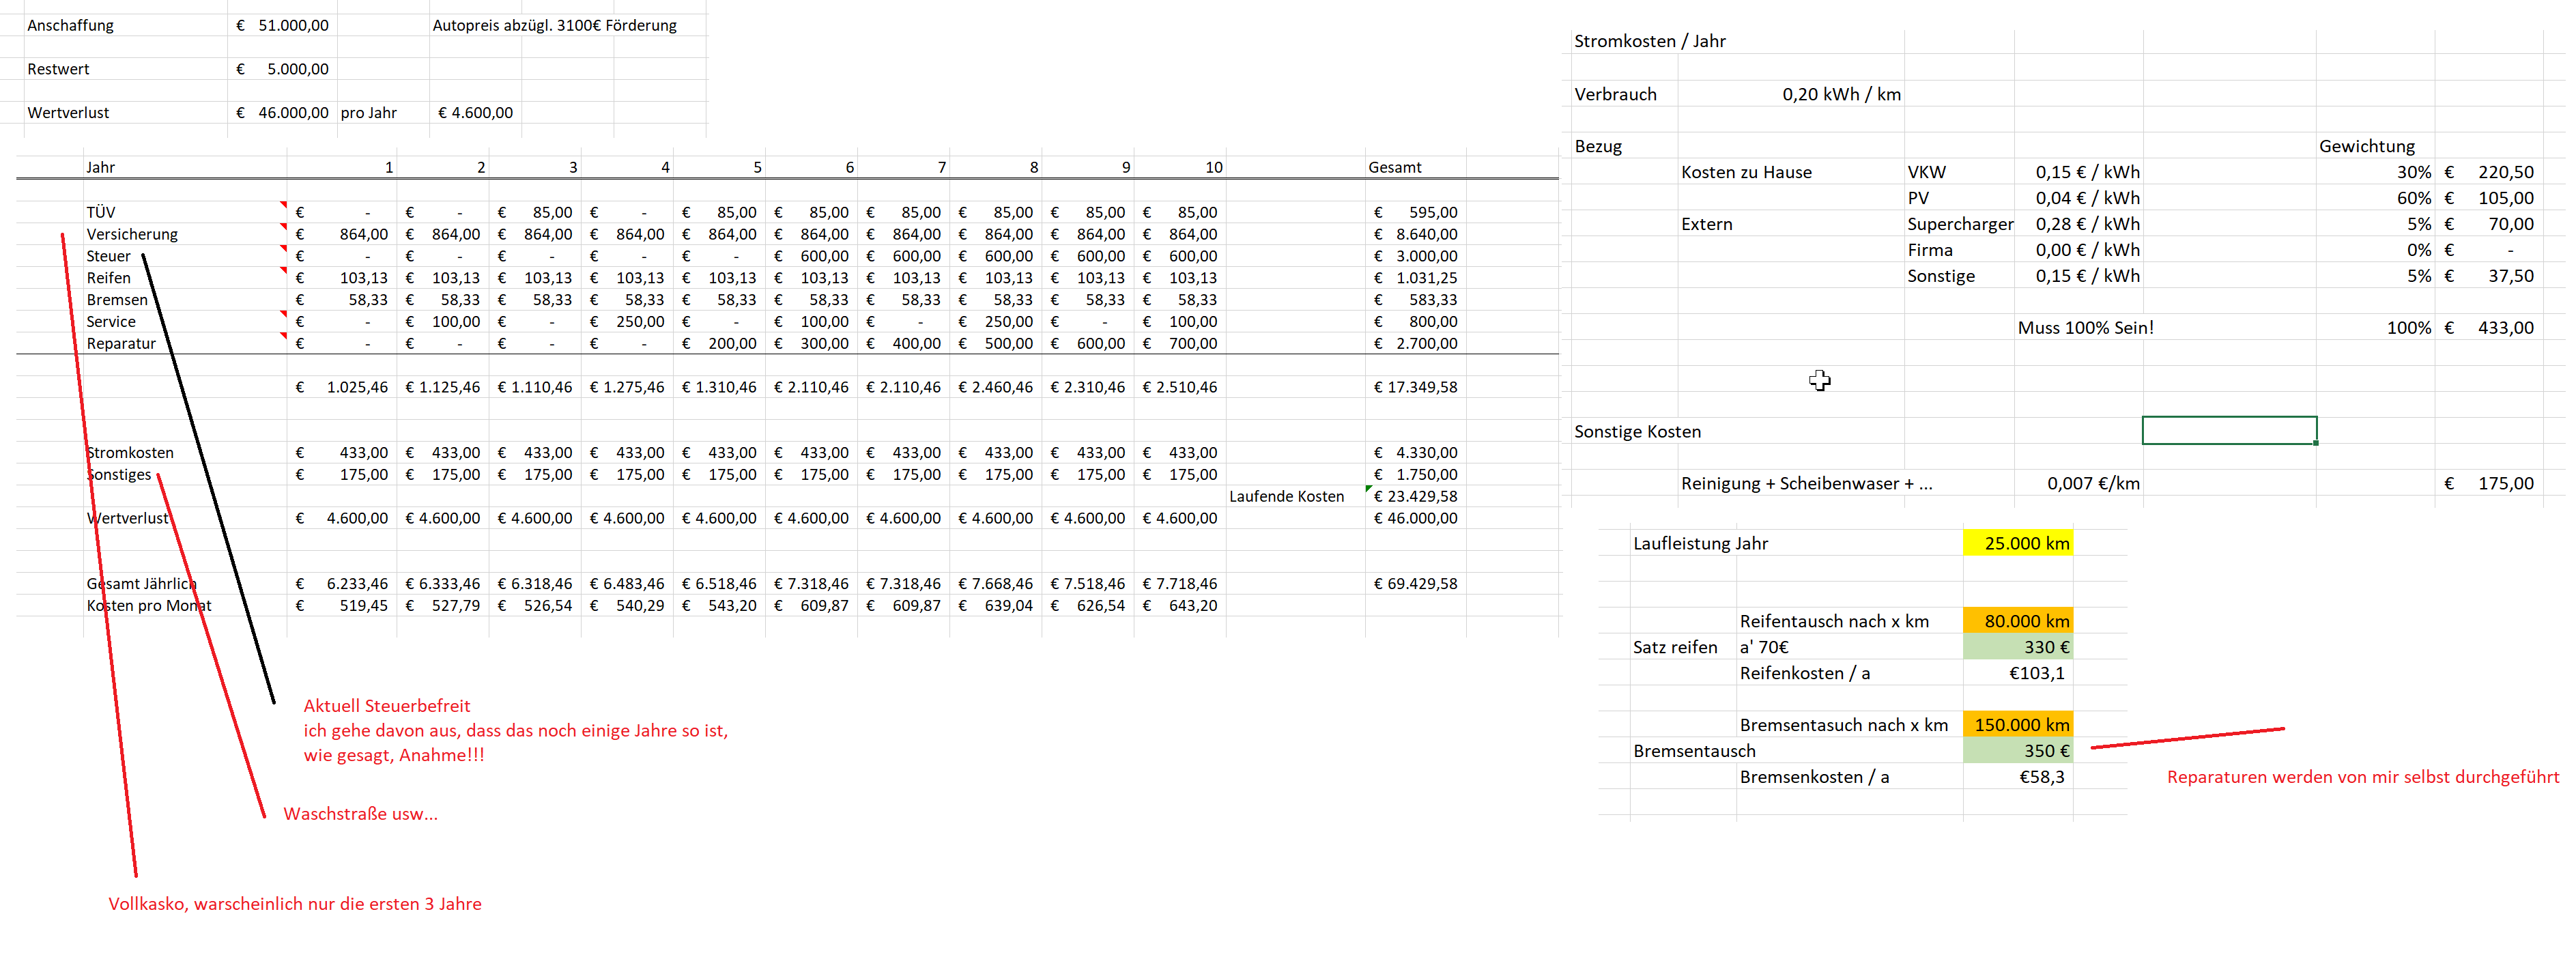Select the weighted total 433,00 in Stromkosten table
Viewport: 2576px width, 957px height.
pos(2490,328)
